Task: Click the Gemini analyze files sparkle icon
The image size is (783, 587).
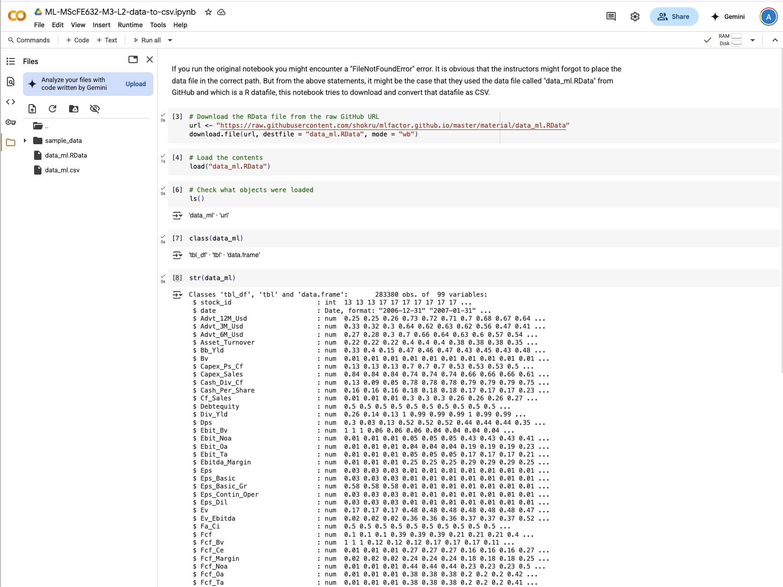Action: (32, 84)
